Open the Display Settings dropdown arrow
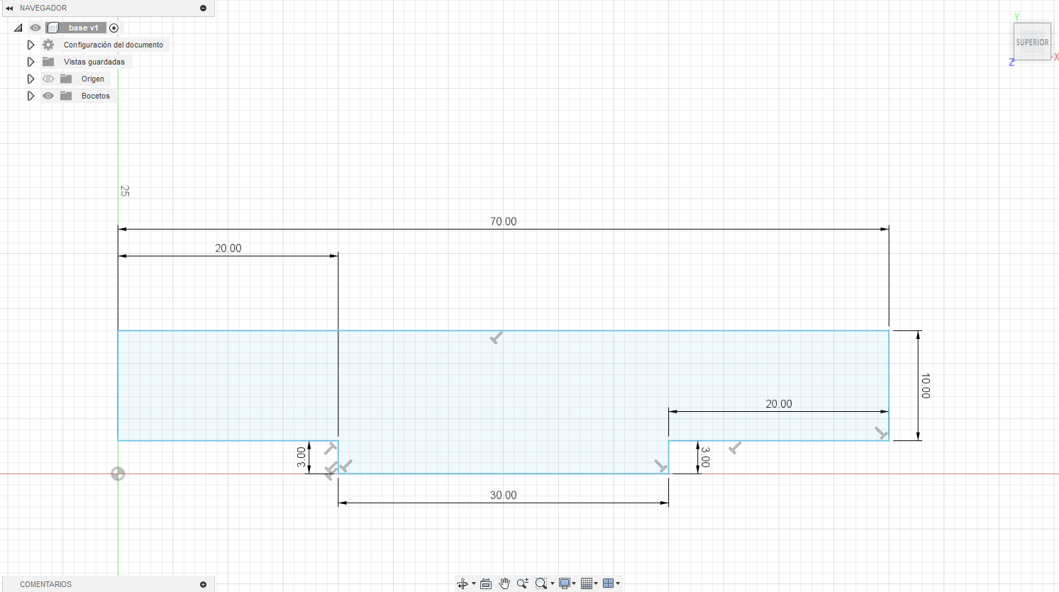Screen dimensions: 1059x592 575,583
